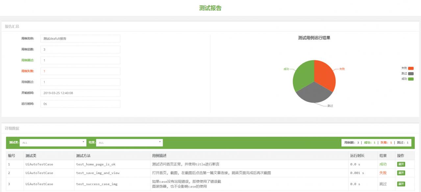This screenshot has height=192, width=421.
Task: Click the 开始时间 field 2019-03-25 12:40:08
Action: click(x=80, y=93)
